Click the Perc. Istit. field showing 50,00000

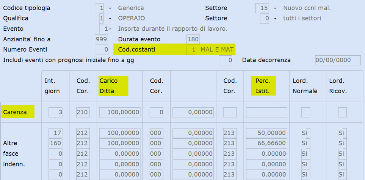coord(266,133)
